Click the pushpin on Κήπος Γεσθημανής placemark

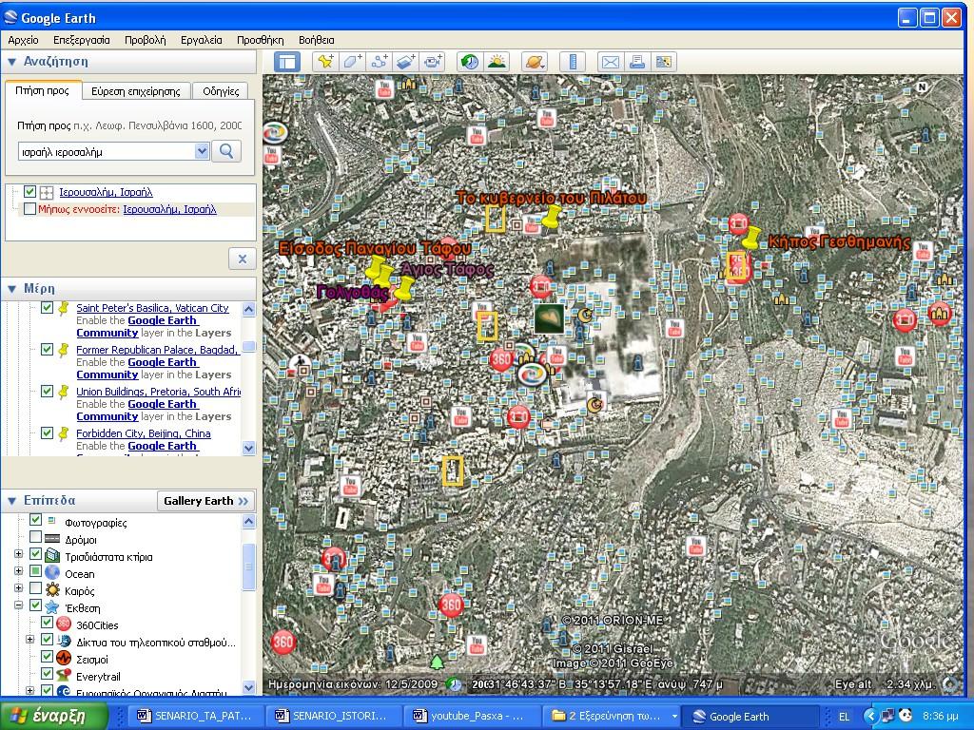[x=751, y=237]
